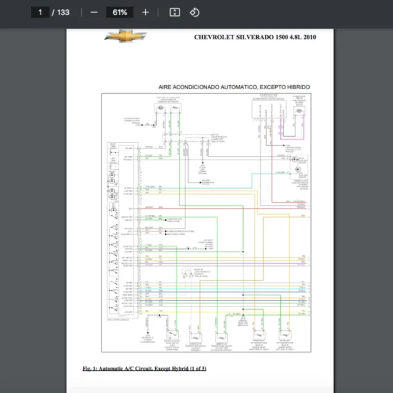Click the 61% zoom level field
Image resolution: width=393 pixels, height=393 pixels.
click(x=120, y=12)
